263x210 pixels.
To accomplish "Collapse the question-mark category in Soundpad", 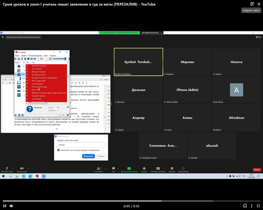I will pyautogui.click(x=16, y=75).
